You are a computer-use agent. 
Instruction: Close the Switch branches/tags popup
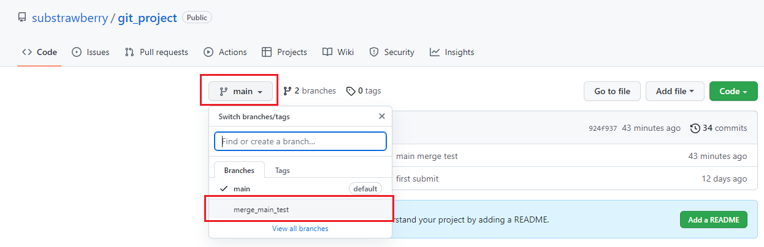(x=382, y=116)
